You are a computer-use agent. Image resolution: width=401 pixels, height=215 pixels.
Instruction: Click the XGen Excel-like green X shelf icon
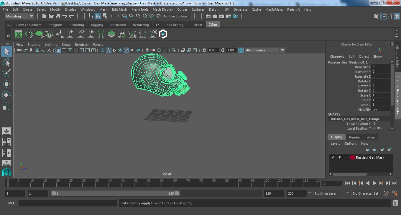19,34
